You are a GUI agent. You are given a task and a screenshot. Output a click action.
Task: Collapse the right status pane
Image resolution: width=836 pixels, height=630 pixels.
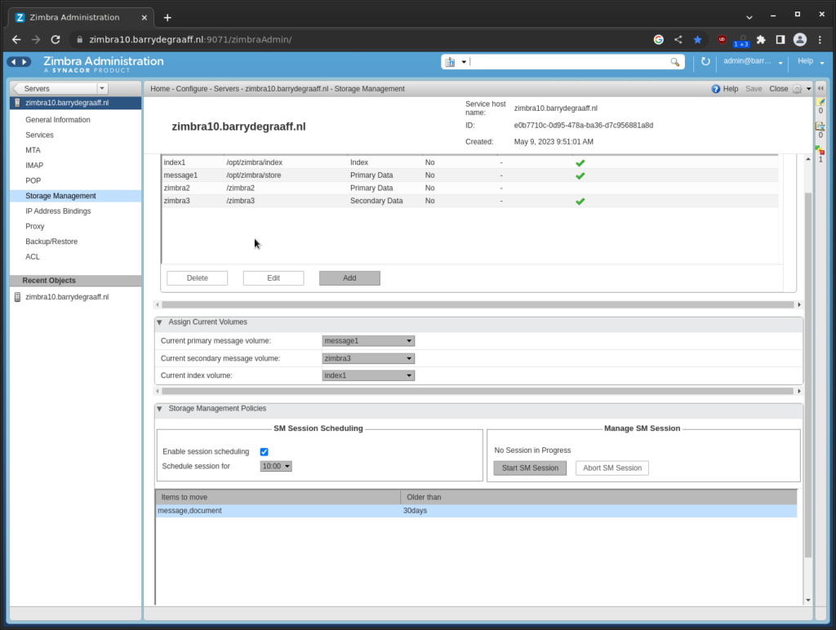pos(820,88)
